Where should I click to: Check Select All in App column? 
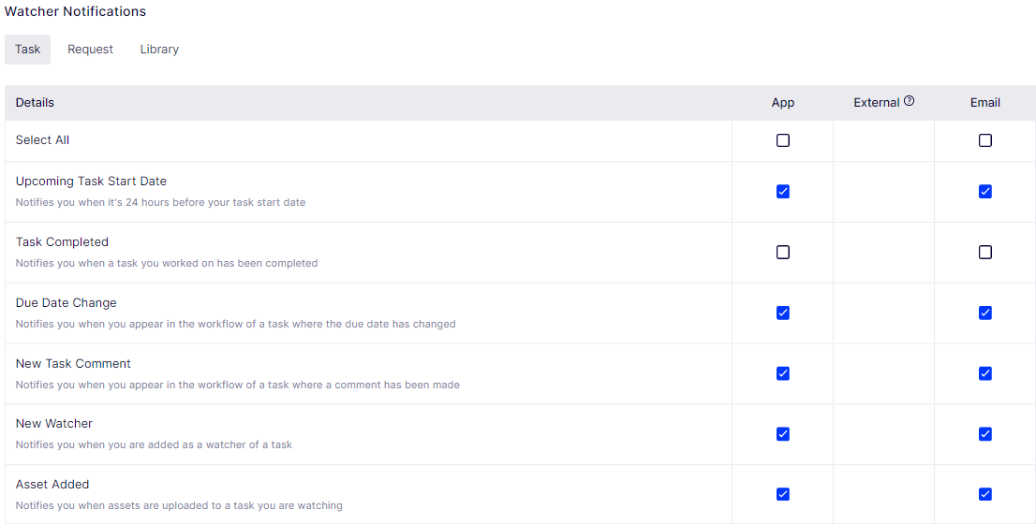[x=783, y=140]
